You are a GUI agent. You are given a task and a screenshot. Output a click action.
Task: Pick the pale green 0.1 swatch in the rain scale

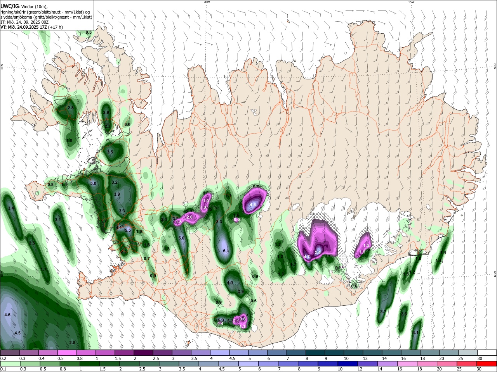10,363
